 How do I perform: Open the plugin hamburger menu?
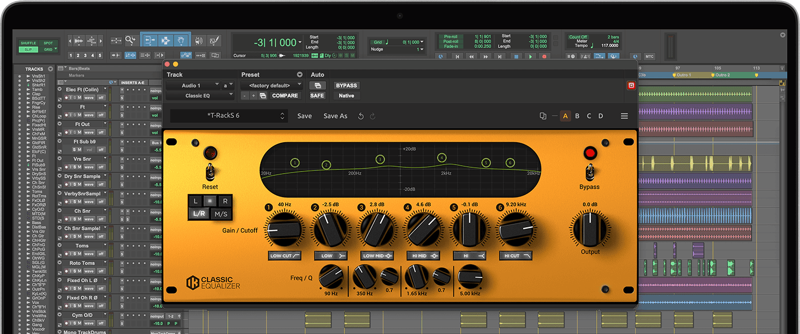tap(624, 116)
